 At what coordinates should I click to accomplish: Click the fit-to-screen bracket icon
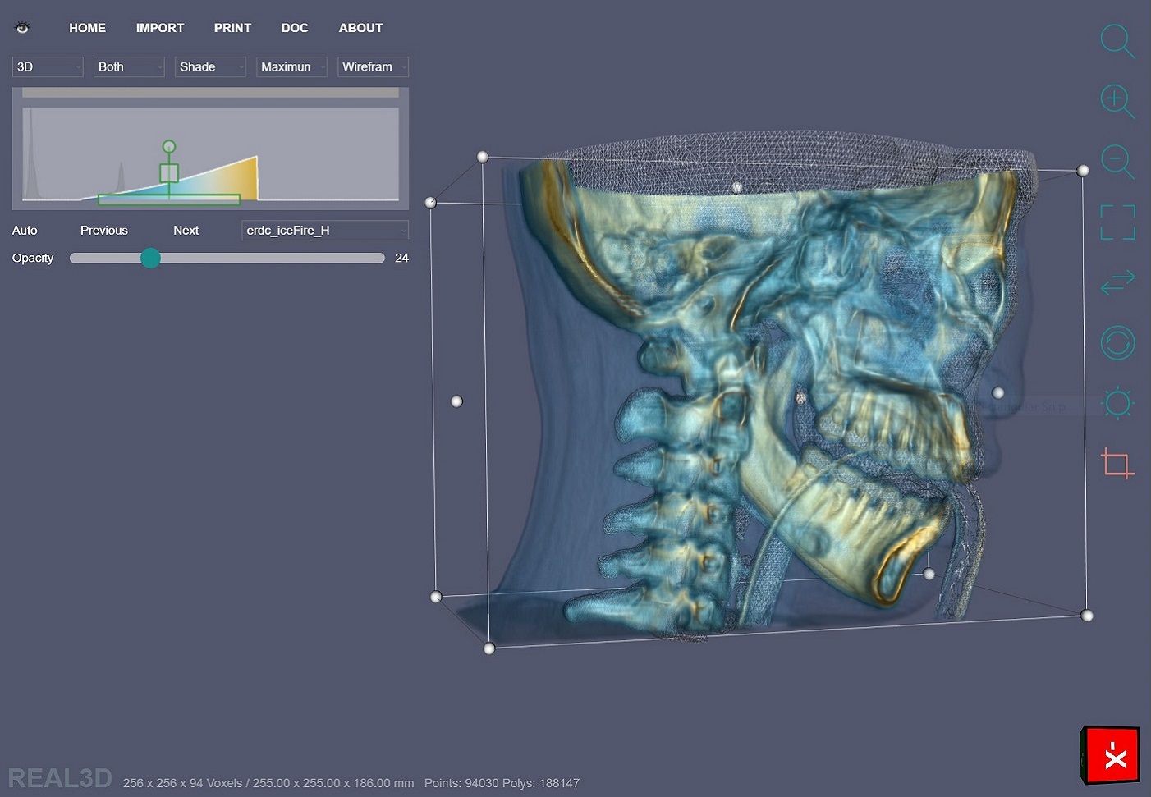[x=1117, y=222]
